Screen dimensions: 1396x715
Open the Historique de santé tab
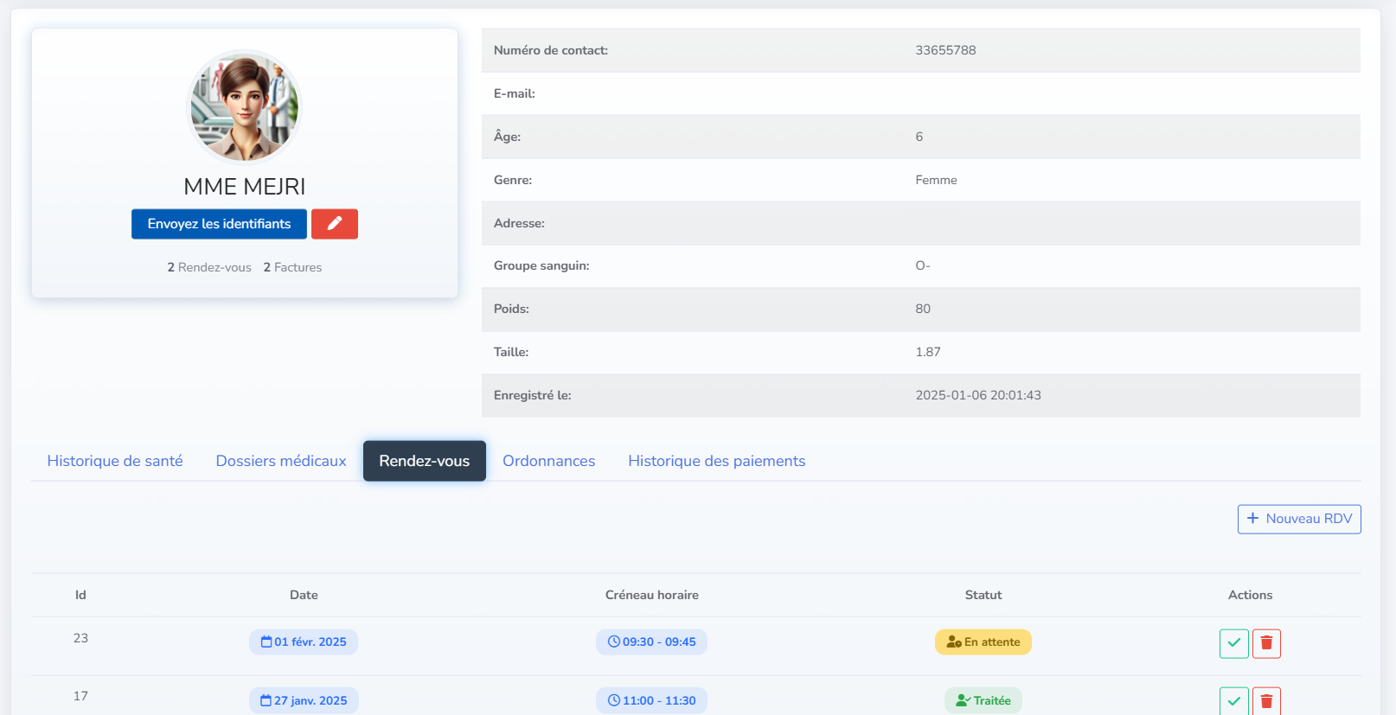(x=115, y=461)
